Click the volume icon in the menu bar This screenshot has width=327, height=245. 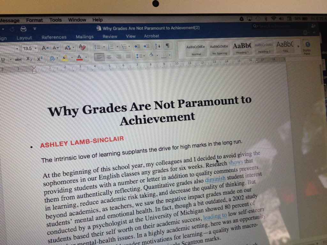click(x=281, y=19)
